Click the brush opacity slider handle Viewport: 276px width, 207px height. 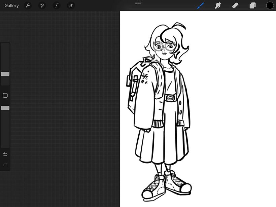point(5,108)
